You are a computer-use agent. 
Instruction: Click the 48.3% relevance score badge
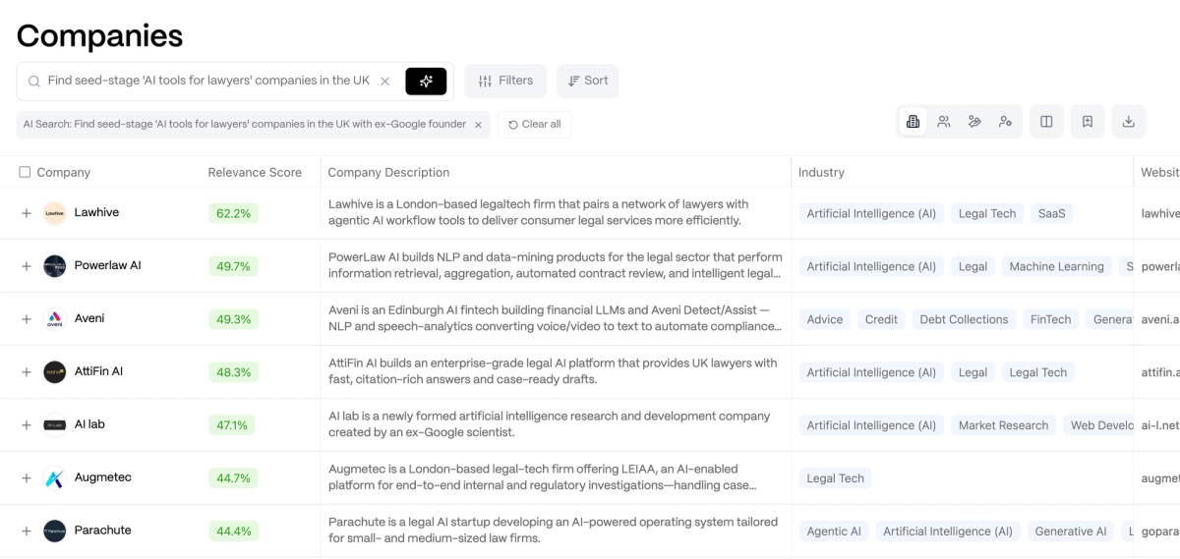[x=233, y=372]
